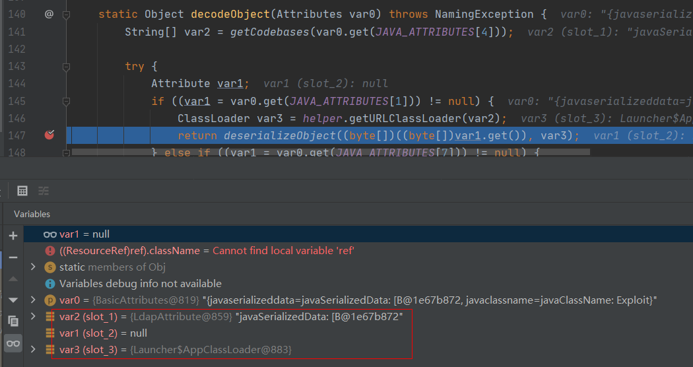The image size is (693, 367).
Task: Toggle Show Watches glasses button in sidebar
Action: point(13,343)
